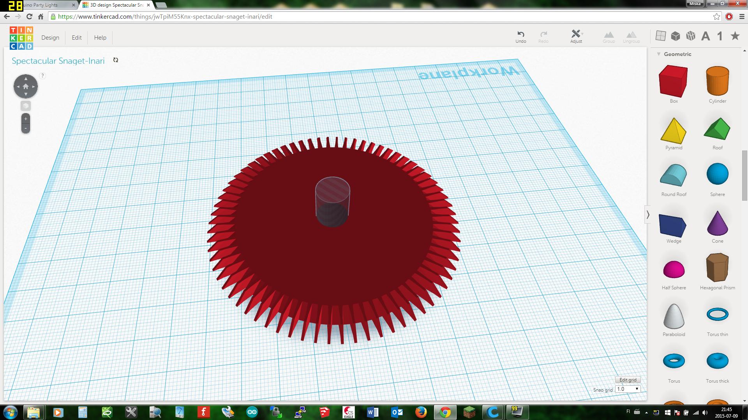Open the Help menu
Screen dimensions: 748x420
[100, 38]
